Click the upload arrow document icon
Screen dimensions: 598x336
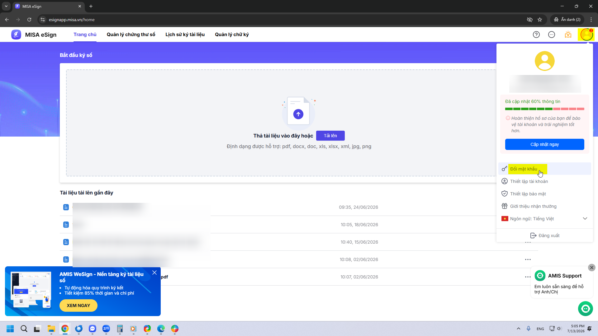click(x=298, y=114)
